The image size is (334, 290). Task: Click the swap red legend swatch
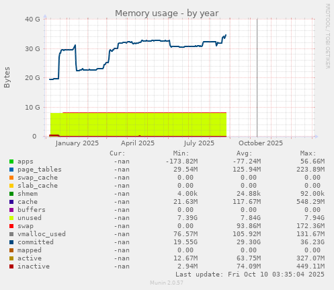pos(11,226)
